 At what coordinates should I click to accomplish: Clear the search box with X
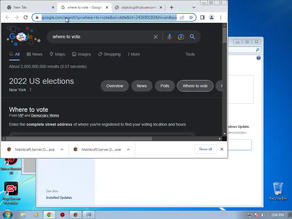click(x=156, y=37)
